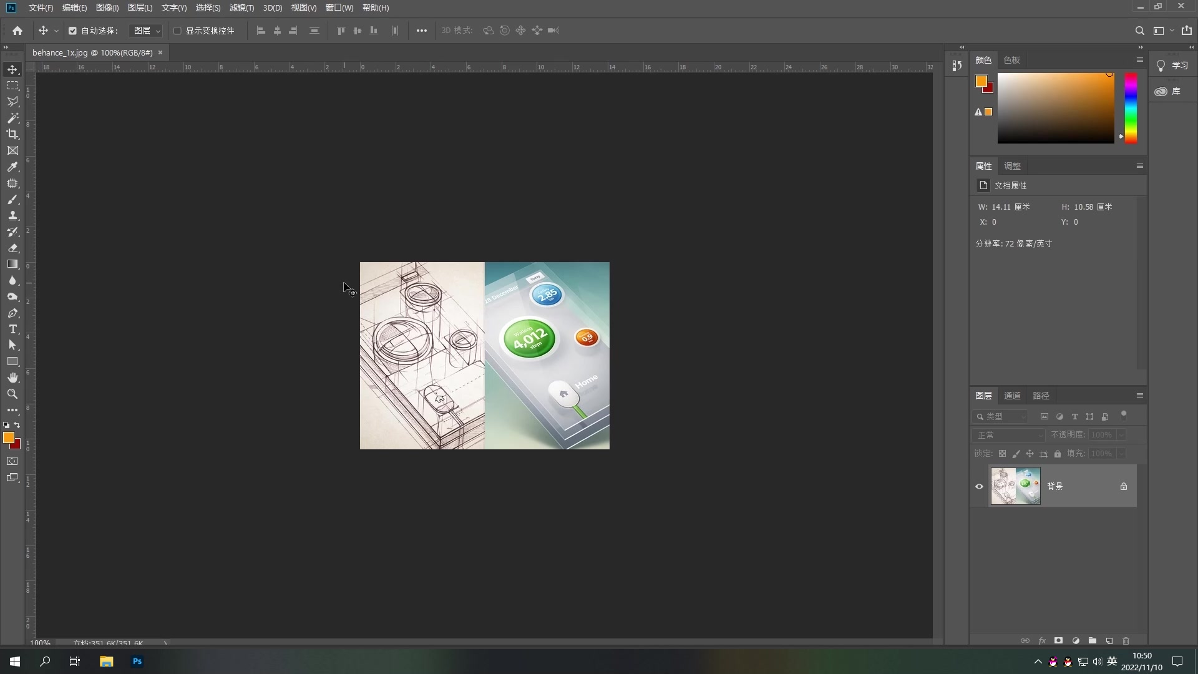Image resolution: width=1198 pixels, height=674 pixels.
Task: Open the 滤镜(T) menu
Action: pyautogui.click(x=241, y=7)
